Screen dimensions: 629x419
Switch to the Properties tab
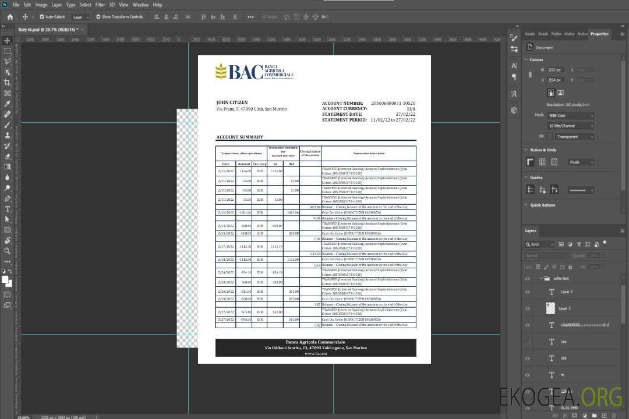tap(599, 34)
